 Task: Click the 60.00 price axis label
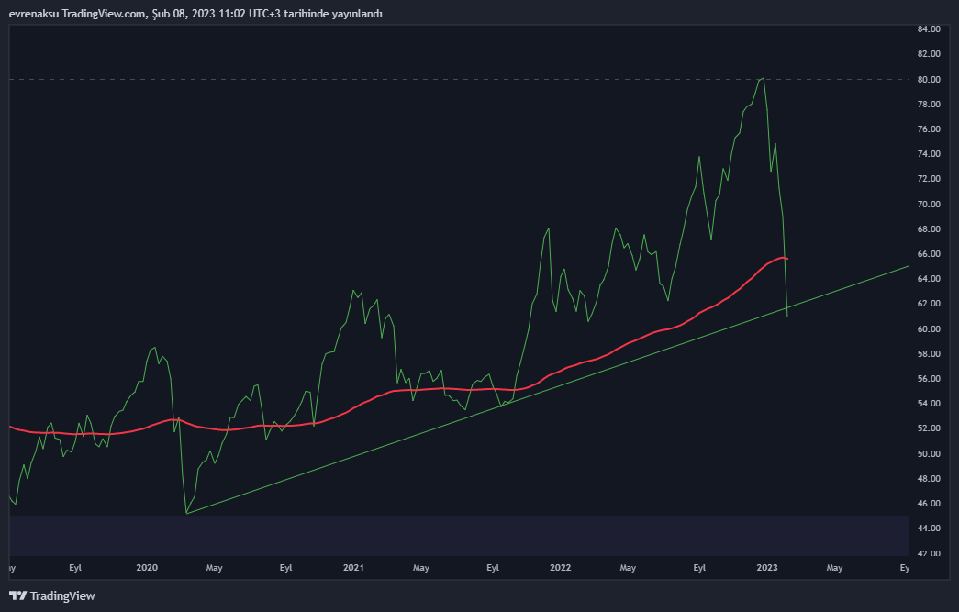929,328
